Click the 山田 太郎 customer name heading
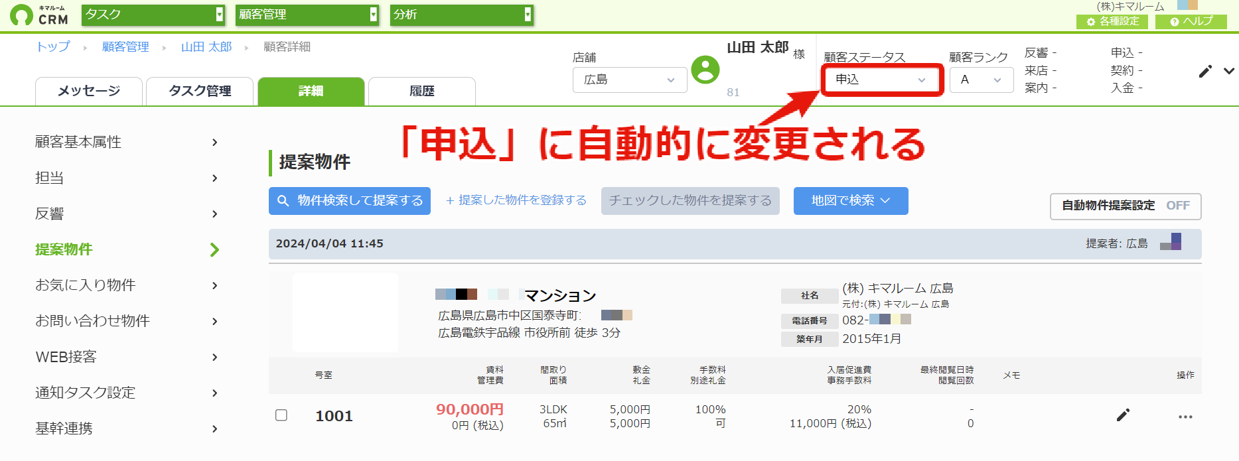Screen dimensions: 1239x461 click(758, 47)
